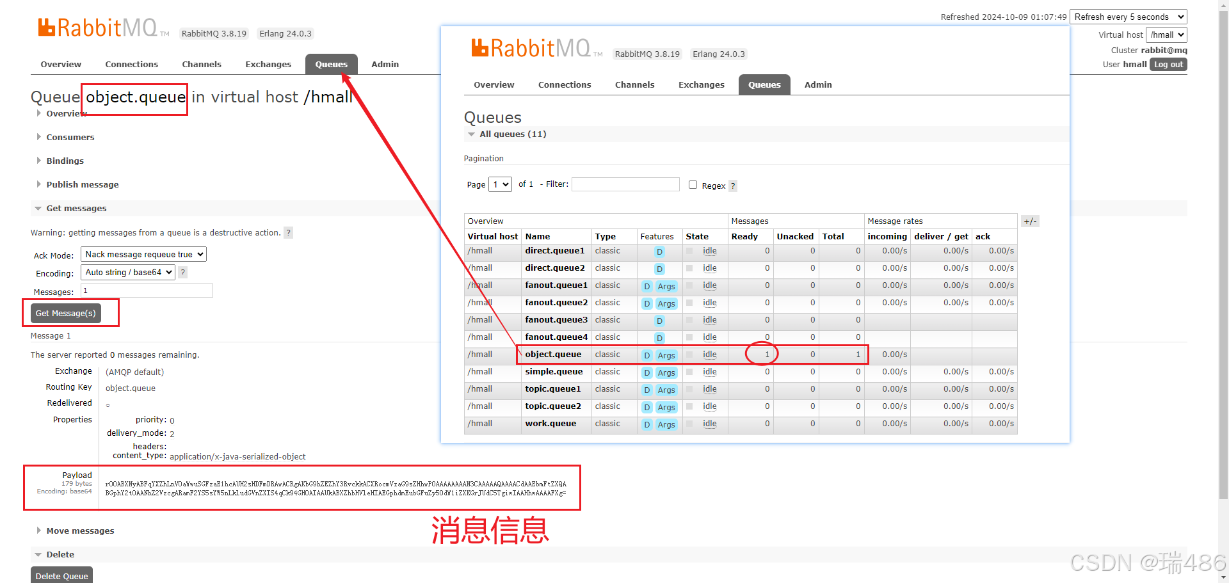Image resolution: width=1229 pixels, height=583 pixels.
Task: Click the help icon beside Warning text
Action: (x=289, y=233)
